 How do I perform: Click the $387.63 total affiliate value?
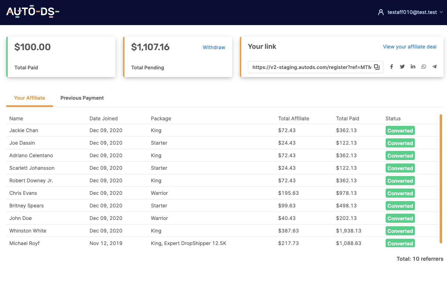pyautogui.click(x=289, y=231)
